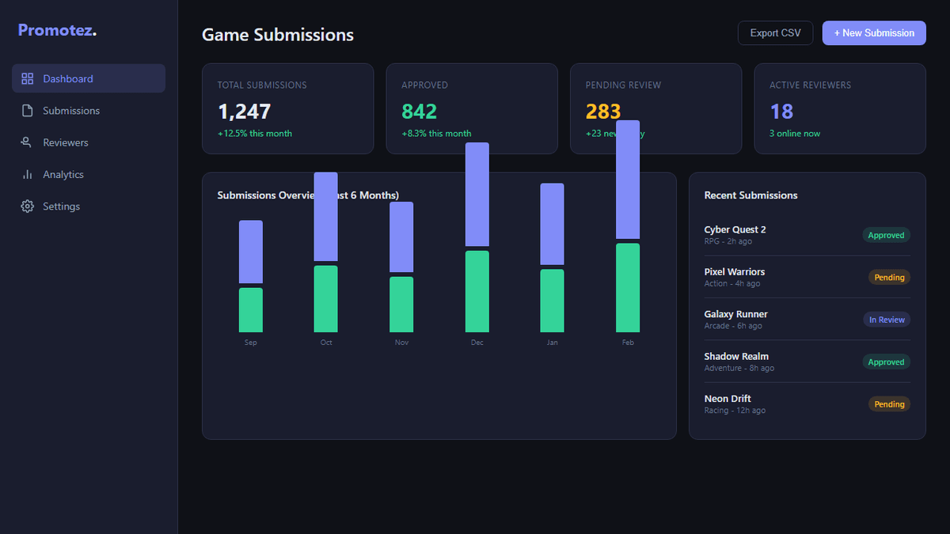
Task: Click the Feb green bar segment
Action: 628,288
